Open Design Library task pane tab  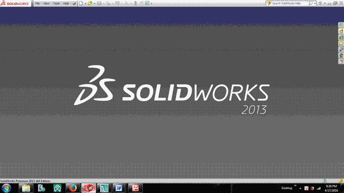(341, 37)
